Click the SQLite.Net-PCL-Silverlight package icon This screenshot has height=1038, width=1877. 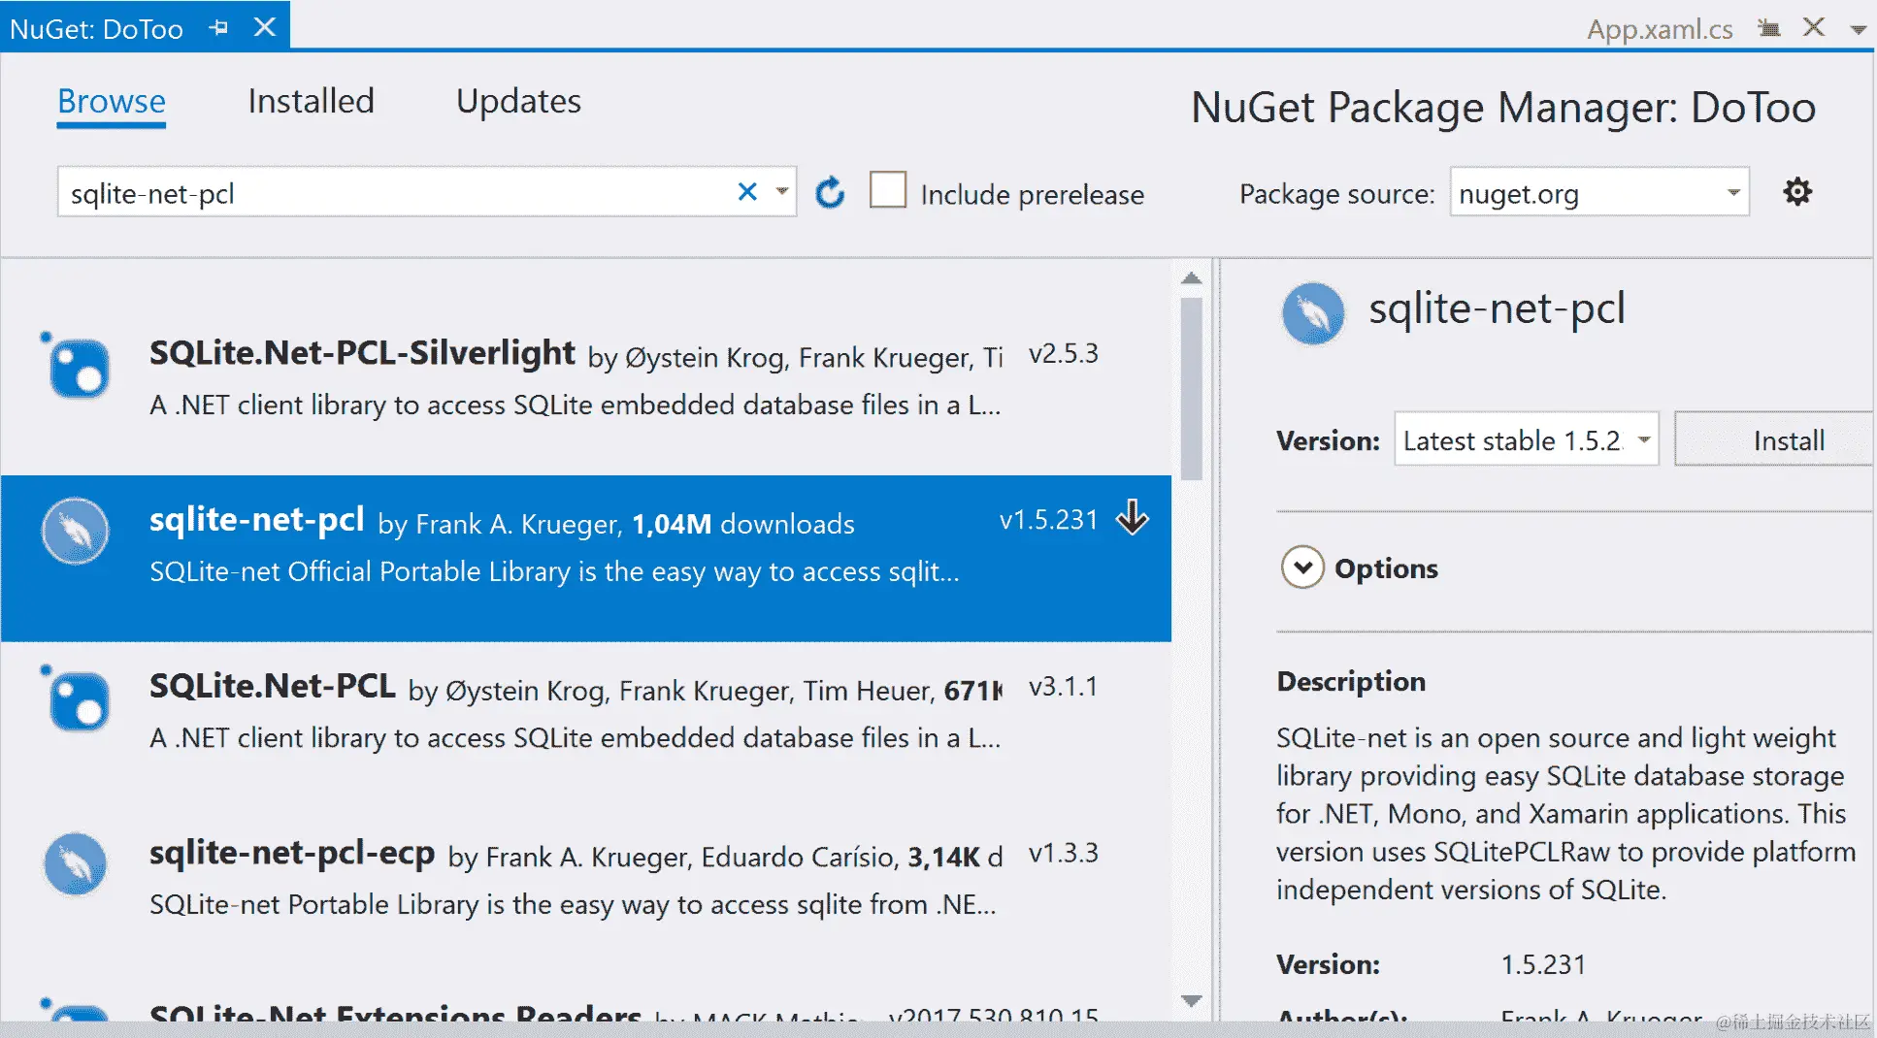(77, 367)
